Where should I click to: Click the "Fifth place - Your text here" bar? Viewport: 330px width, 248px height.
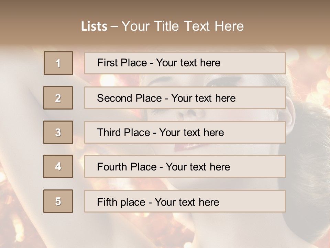[185, 201]
